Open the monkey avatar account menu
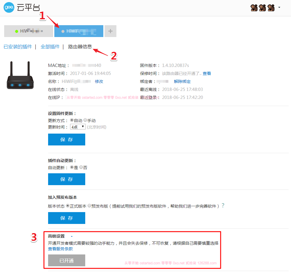 pyautogui.click(x=262, y=8)
